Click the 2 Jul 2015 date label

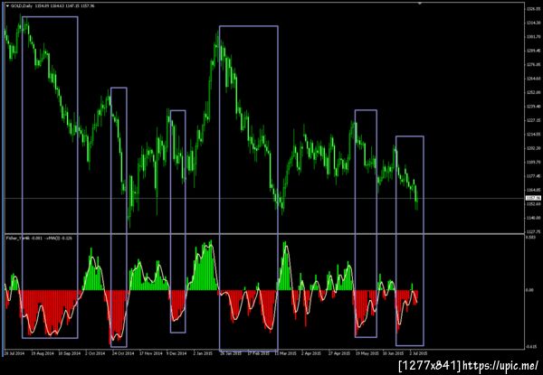(x=418, y=353)
